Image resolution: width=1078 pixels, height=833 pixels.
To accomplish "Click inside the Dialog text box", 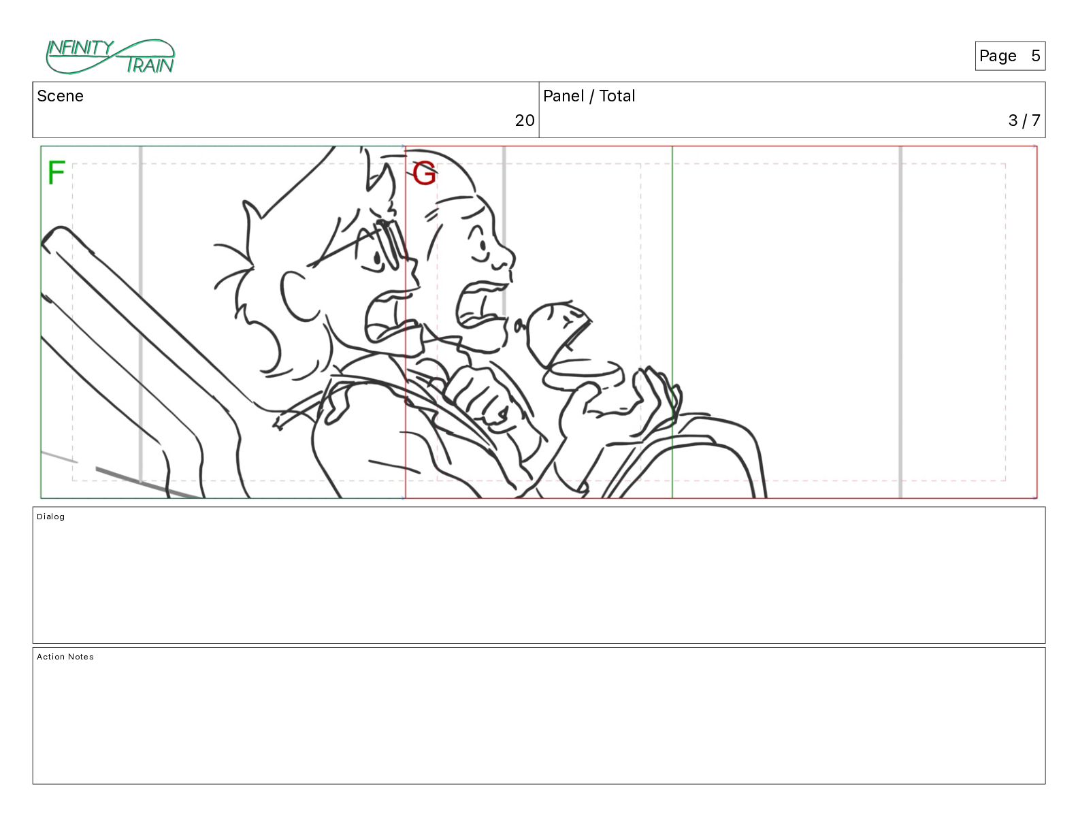I will [x=539, y=575].
